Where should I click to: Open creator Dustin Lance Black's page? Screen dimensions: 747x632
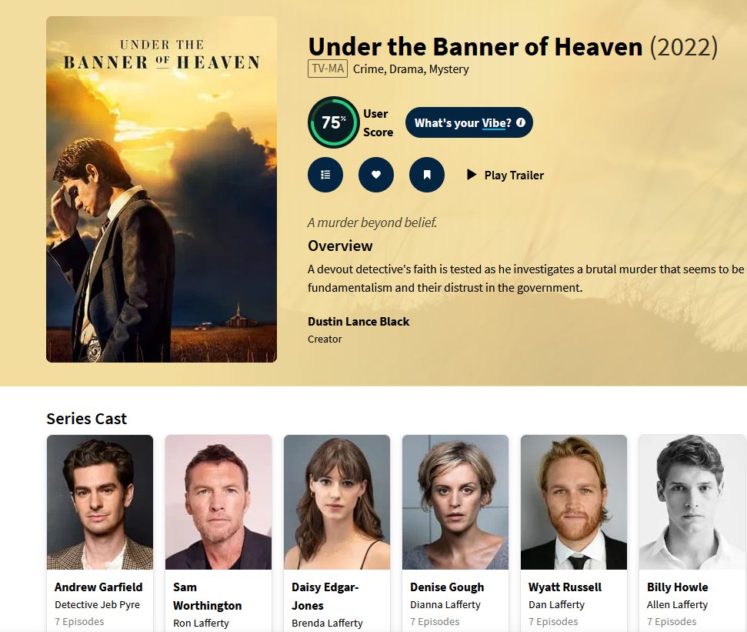pos(358,322)
